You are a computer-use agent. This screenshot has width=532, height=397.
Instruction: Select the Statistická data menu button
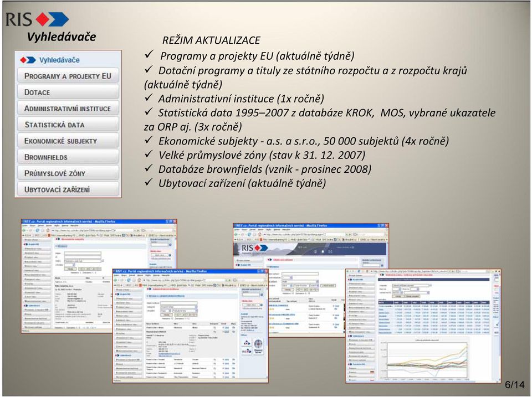[x=68, y=125]
